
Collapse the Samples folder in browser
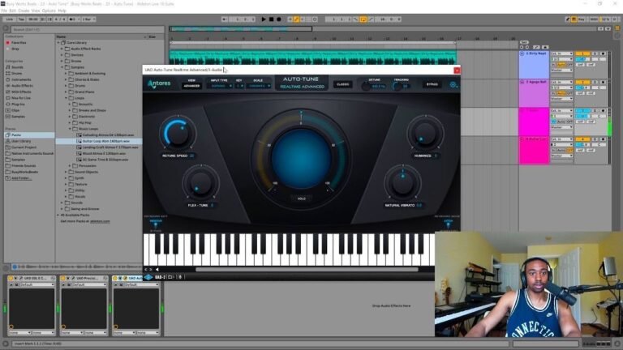62,67
